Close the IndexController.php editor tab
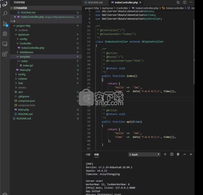203x195 pixels. 140,2
